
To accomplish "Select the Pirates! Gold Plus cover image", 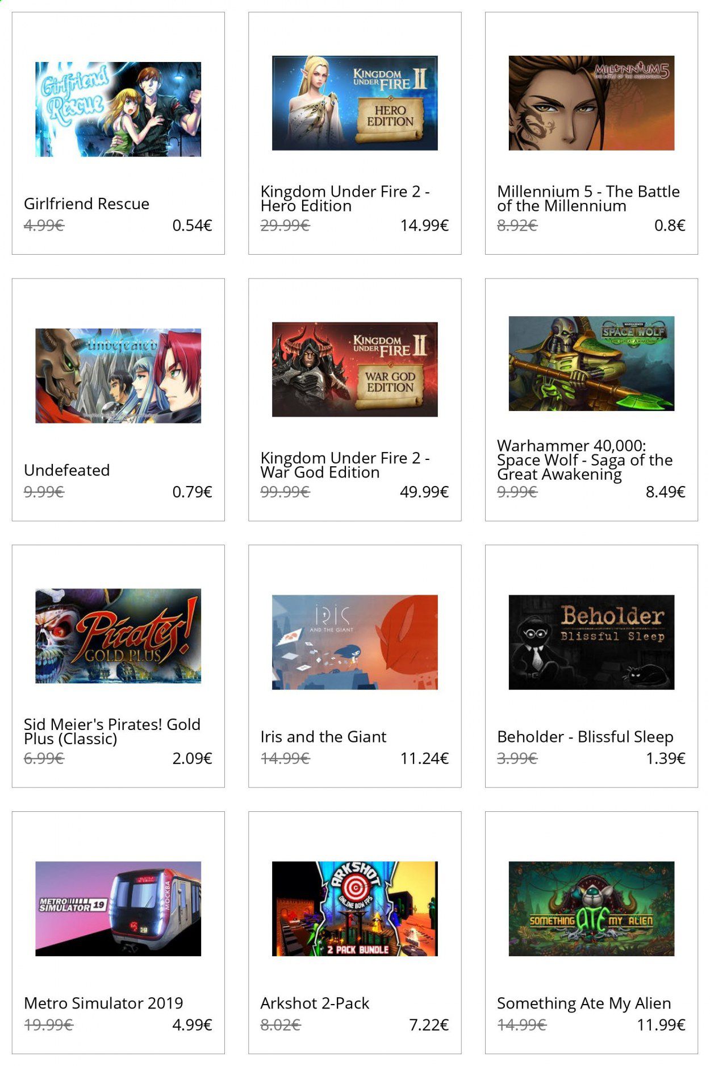I will pyautogui.click(x=118, y=636).
